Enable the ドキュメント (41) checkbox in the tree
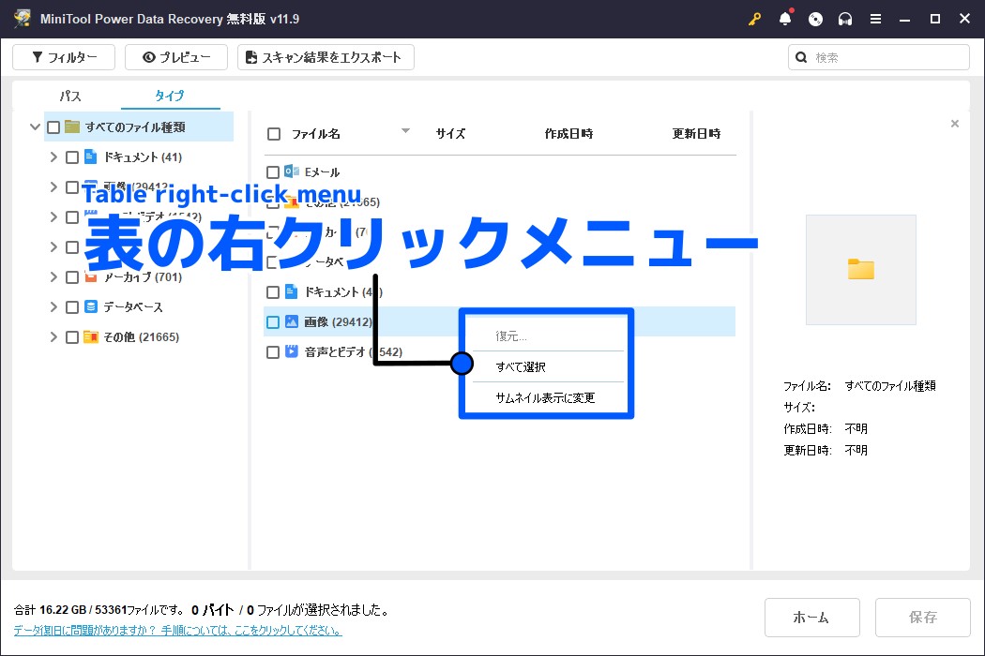Screen dimensions: 985x656 point(72,157)
